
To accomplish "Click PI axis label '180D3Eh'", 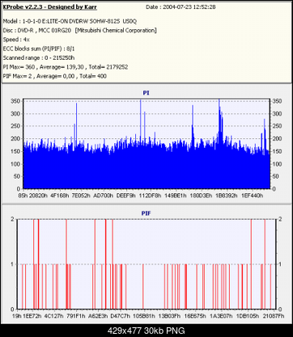I will 201,196.
